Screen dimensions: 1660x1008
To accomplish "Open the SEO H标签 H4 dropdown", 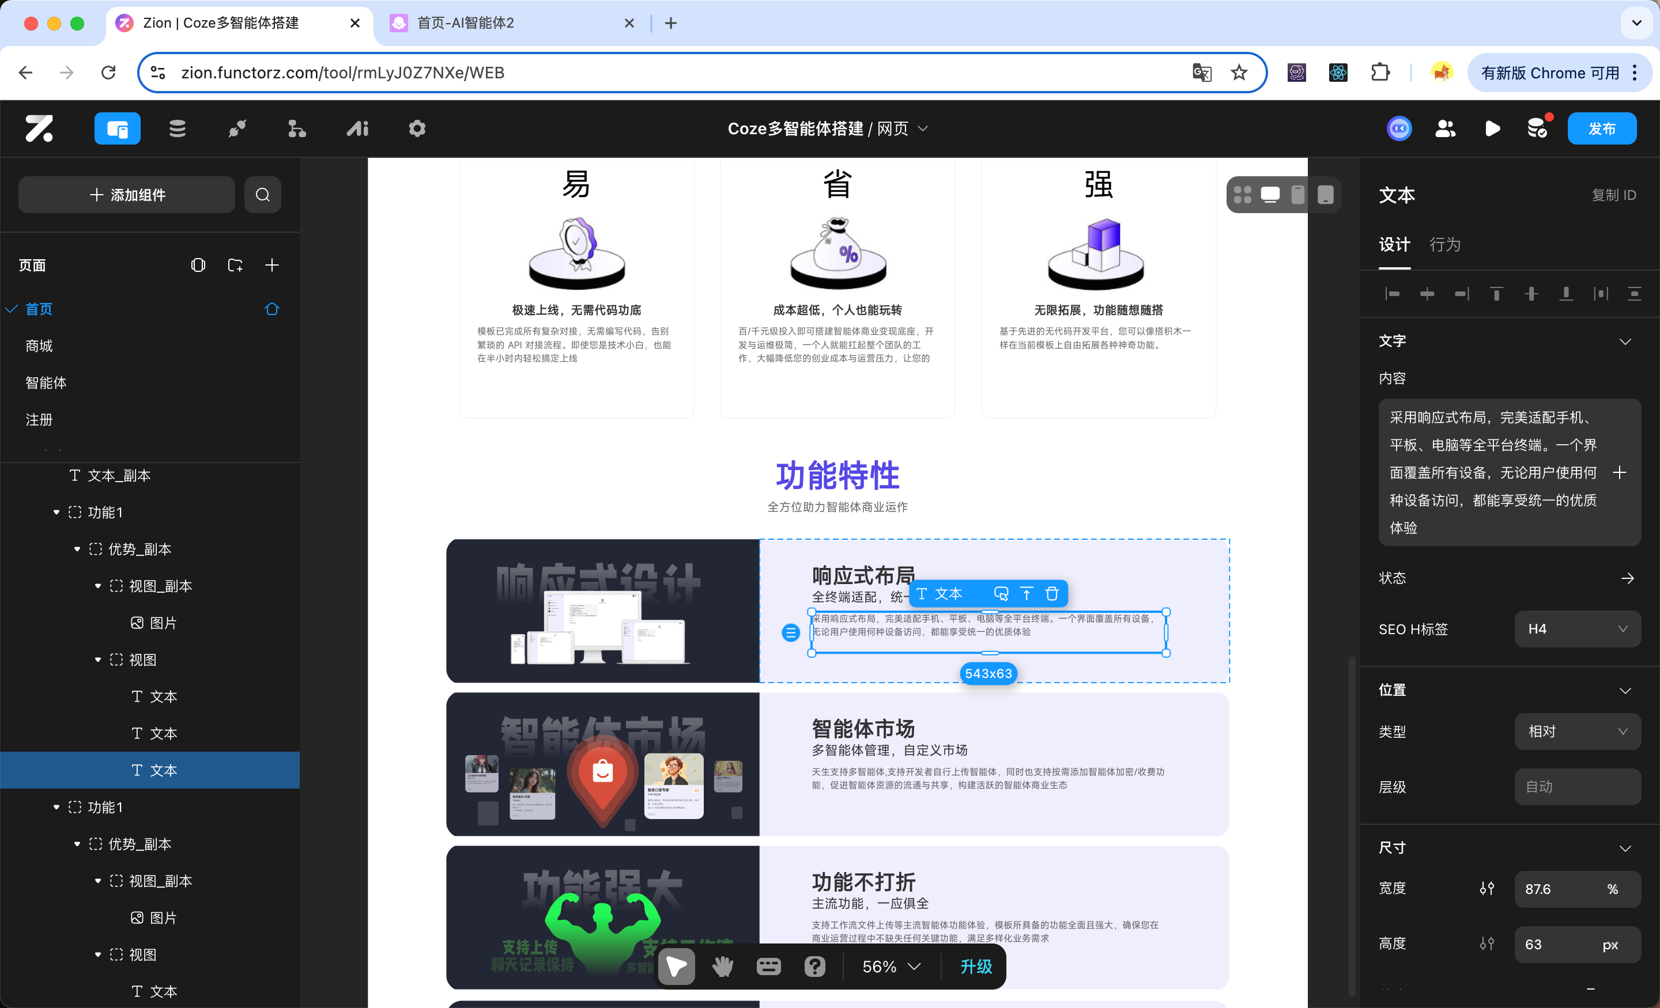I will [x=1577, y=628].
